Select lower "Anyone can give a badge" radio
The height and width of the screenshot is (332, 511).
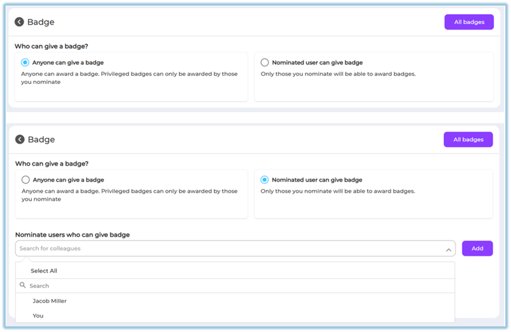26,180
